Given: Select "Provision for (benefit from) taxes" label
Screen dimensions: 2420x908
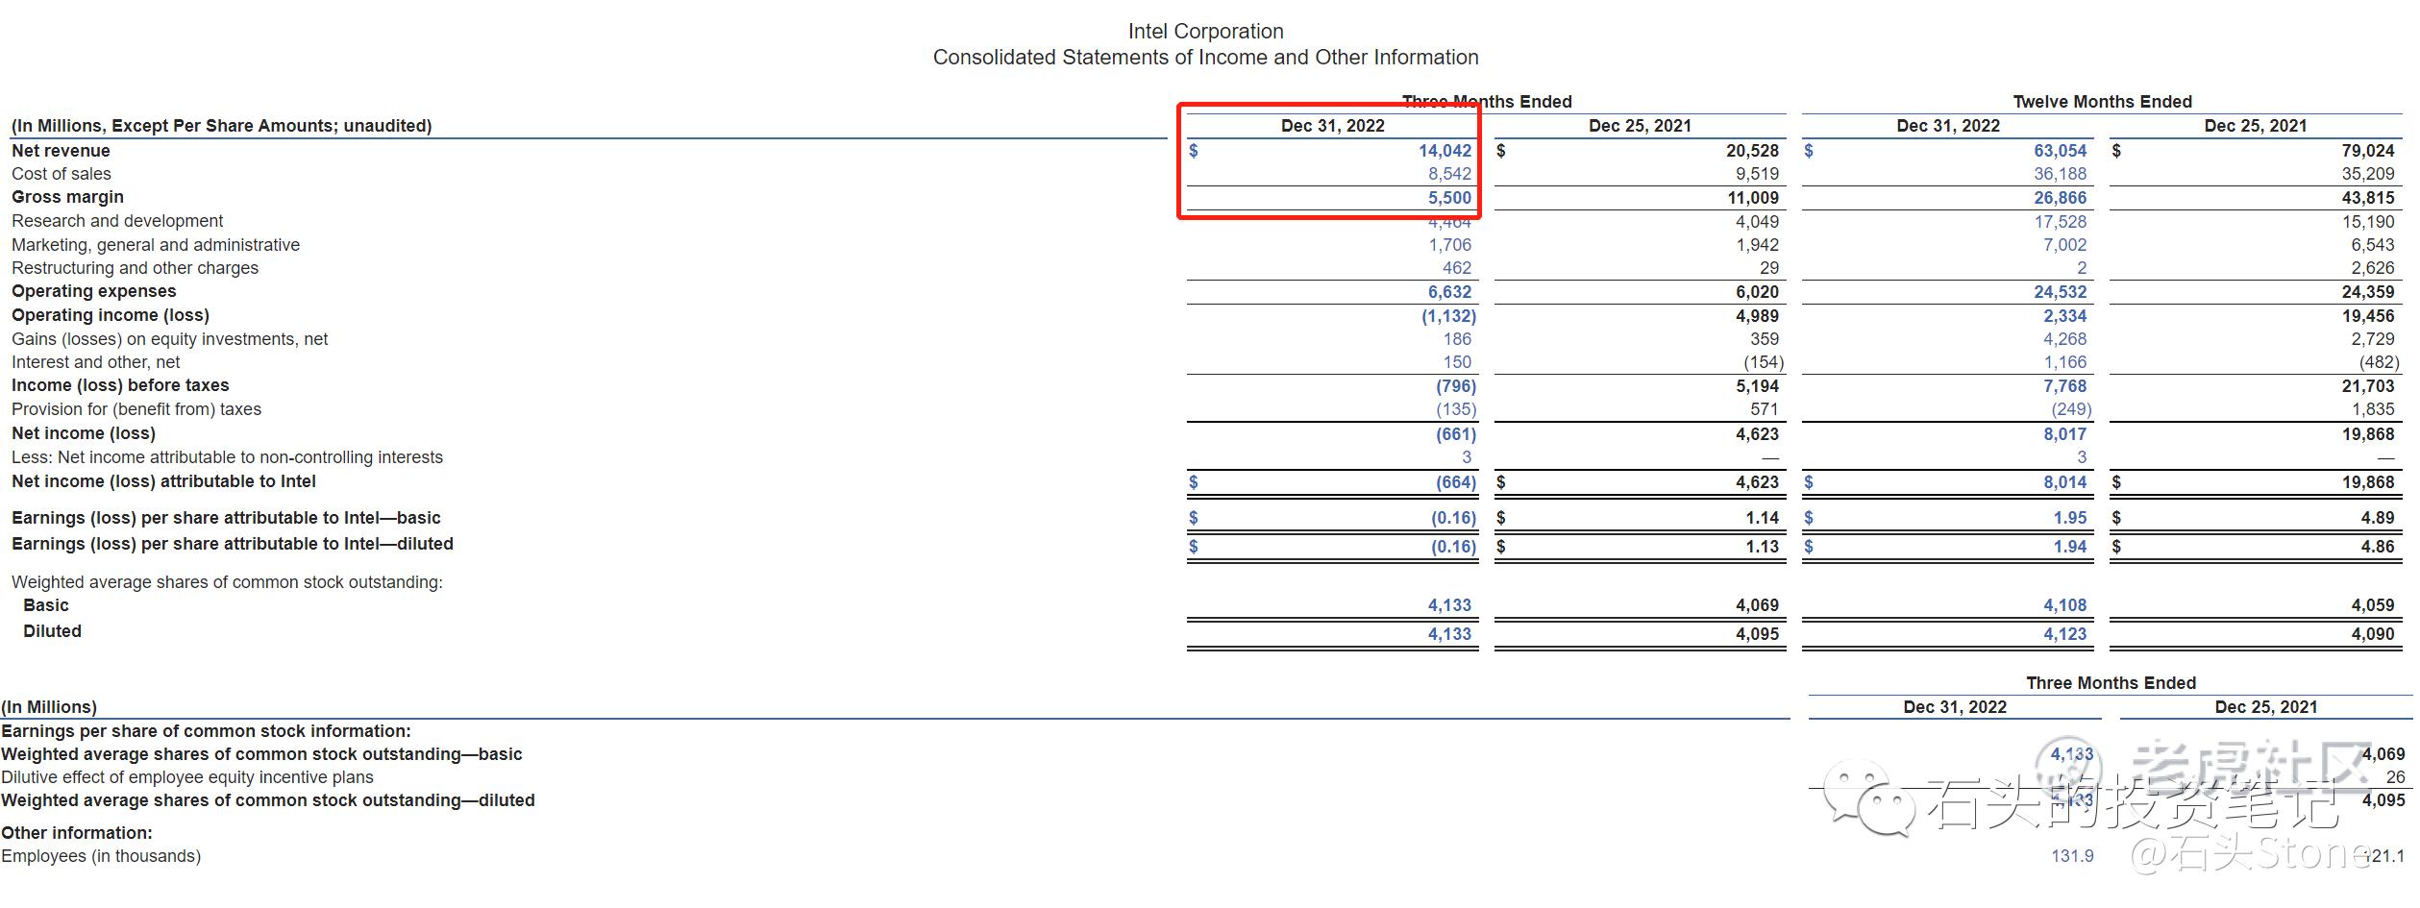Looking at the screenshot, I should pos(136,409).
